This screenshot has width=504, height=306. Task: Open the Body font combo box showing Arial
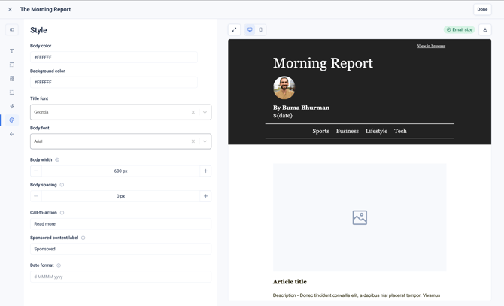click(120, 141)
